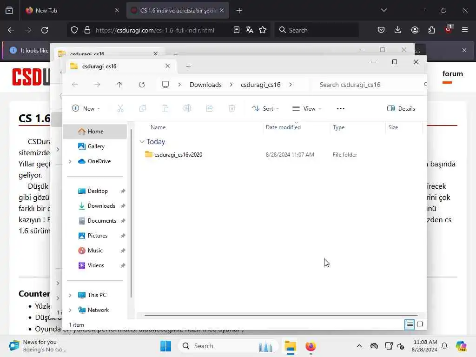
Task: Click the Rename icon in Explorer toolbar
Action: (187, 108)
